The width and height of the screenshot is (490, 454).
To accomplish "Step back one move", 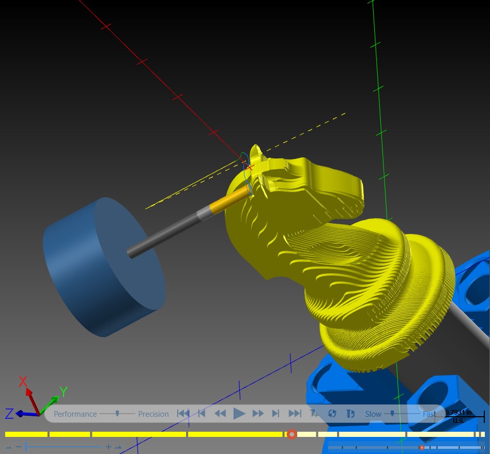I will [202, 414].
